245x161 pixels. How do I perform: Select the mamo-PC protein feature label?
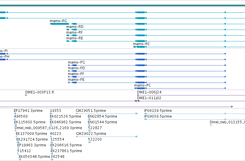click(x=143, y=85)
